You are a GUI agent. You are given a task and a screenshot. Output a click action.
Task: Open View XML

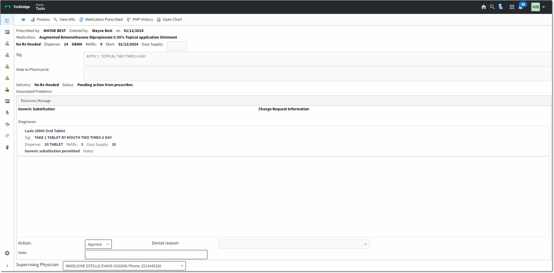click(65, 20)
